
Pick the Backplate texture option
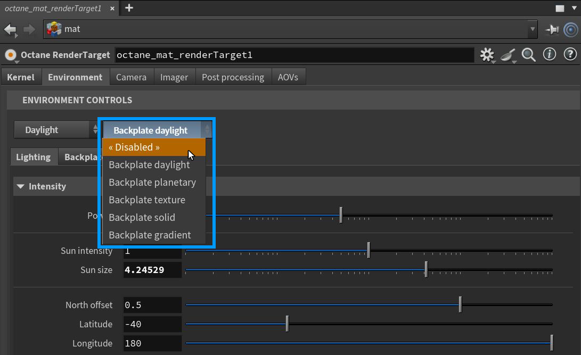tap(147, 200)
